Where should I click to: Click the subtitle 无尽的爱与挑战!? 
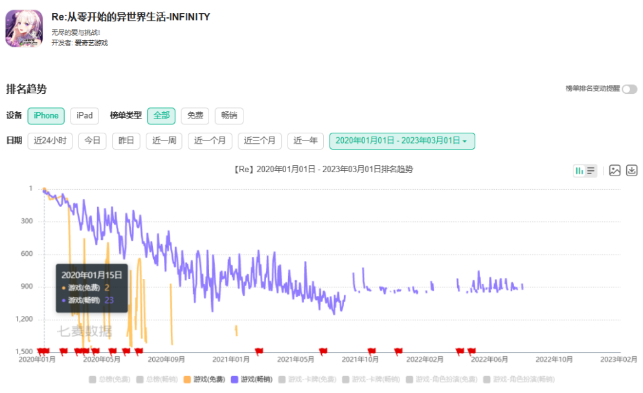76,32
